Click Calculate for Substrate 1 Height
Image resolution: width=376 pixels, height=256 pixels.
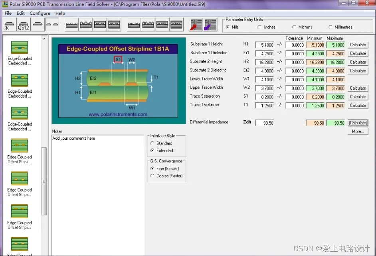(x=358, y=45)
